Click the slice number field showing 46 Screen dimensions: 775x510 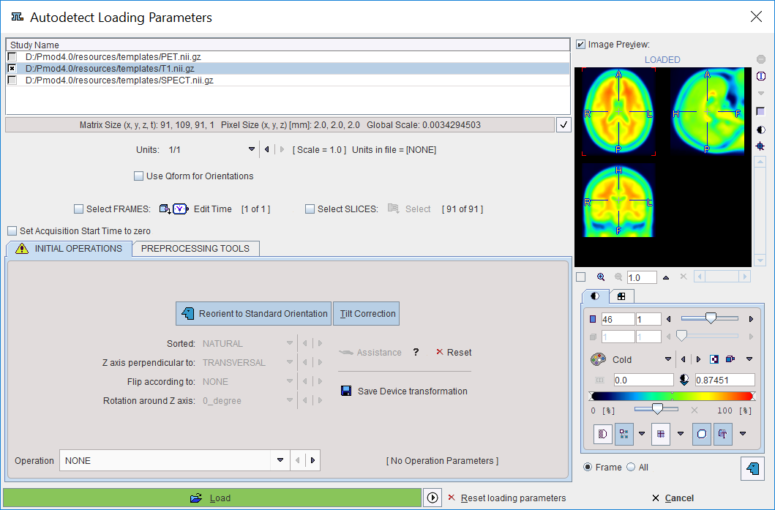618,320
